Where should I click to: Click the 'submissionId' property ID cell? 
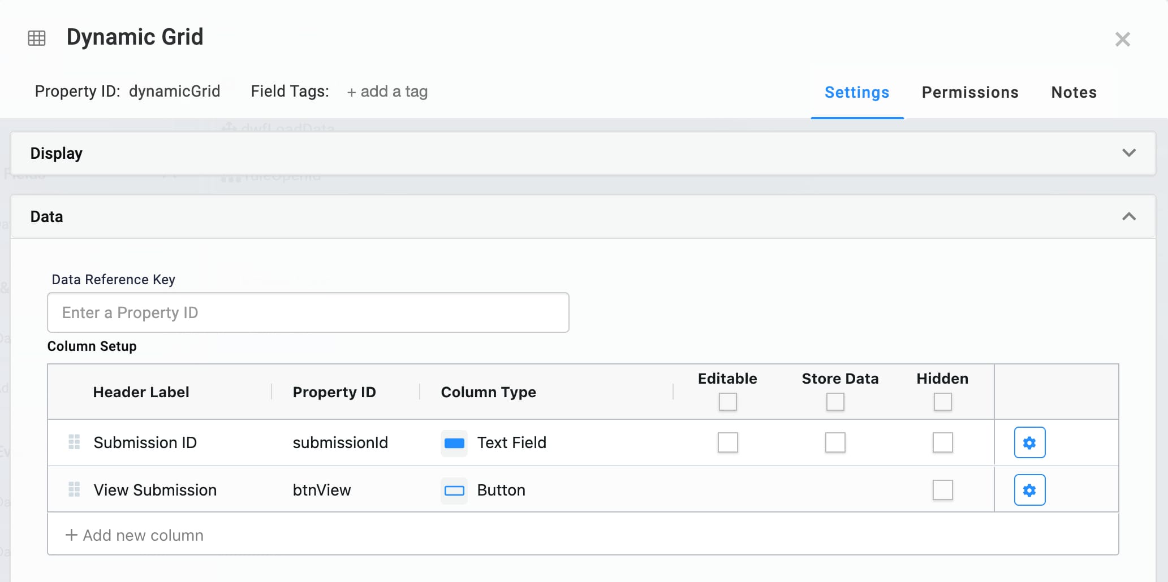tap(340, 442)
